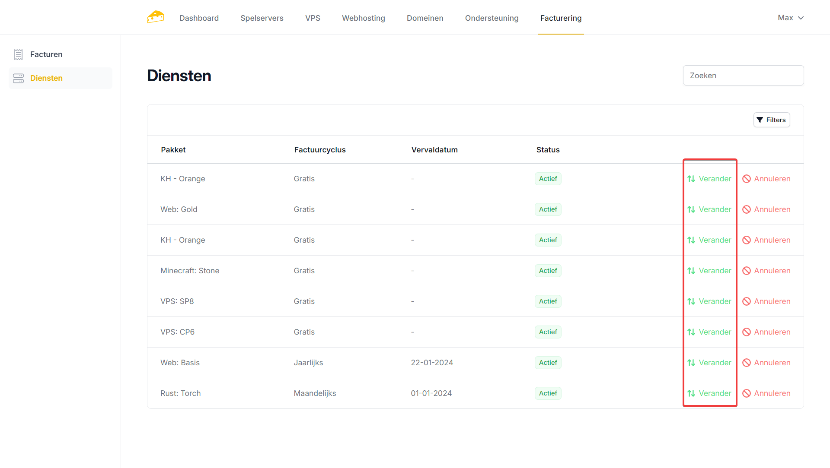Open the Filters dropdown

point(772,120)
